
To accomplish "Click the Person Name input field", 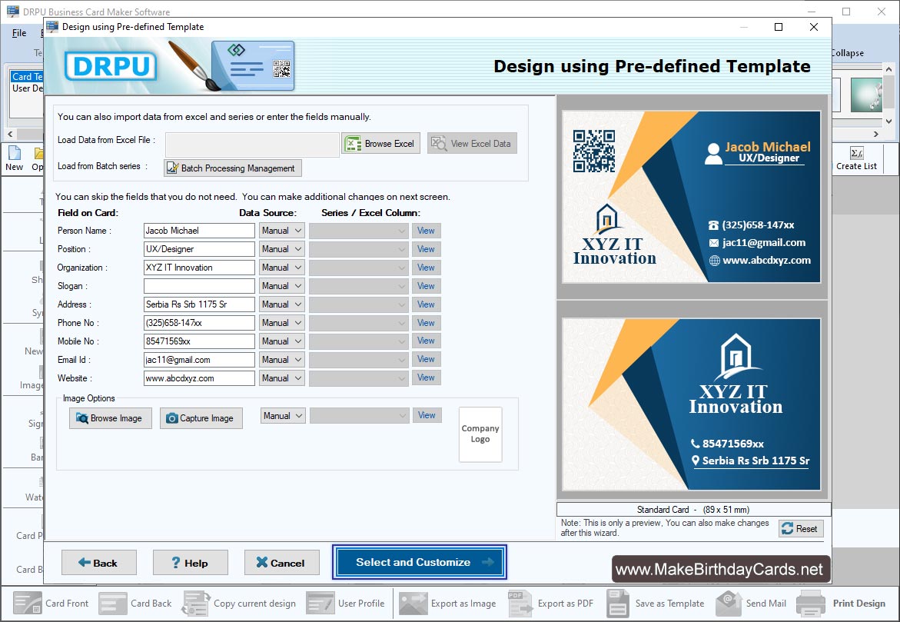I will point(199,231).
